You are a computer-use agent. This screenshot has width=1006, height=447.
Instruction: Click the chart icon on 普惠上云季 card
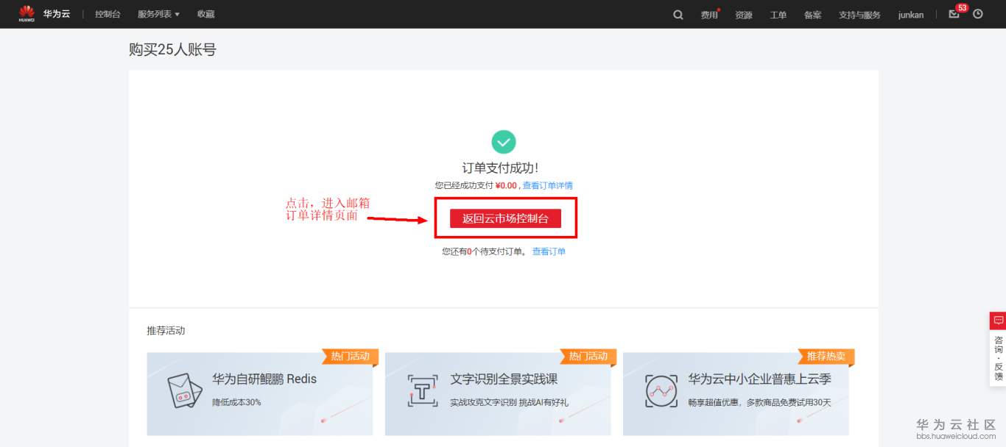click(x=661, y=391)
